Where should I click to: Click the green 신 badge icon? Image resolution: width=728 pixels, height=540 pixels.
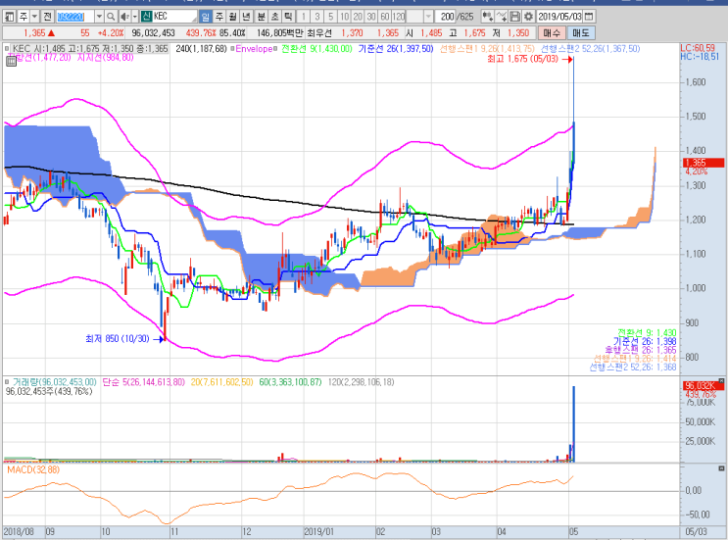pos(146,17)
